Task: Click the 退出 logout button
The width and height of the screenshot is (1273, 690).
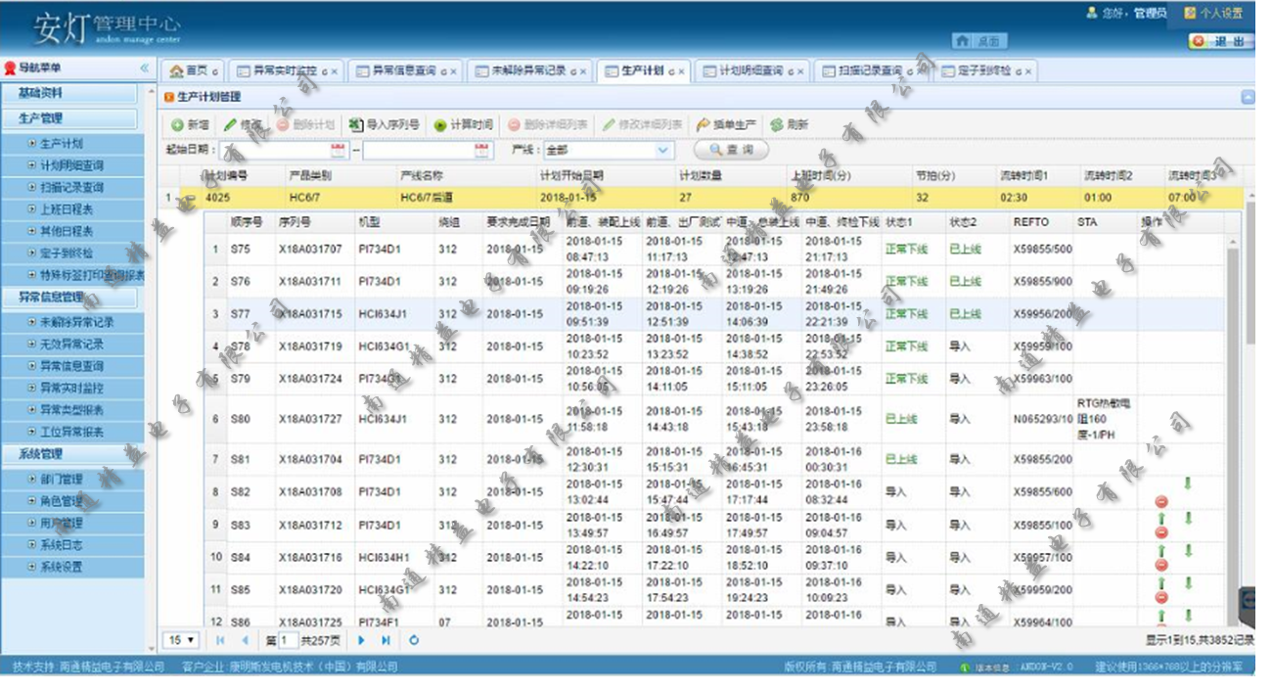Action: 1222,41
